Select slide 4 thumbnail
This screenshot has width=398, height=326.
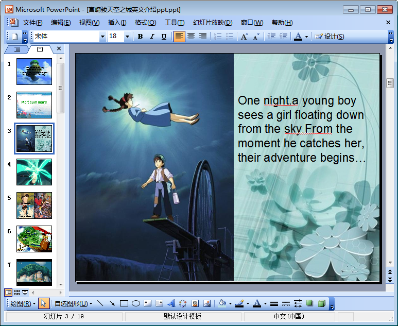click(34, 172)
